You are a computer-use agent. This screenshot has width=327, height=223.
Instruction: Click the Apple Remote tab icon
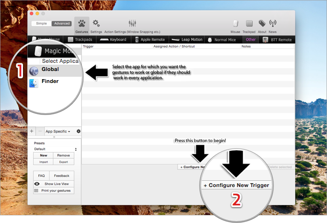tap(137, 39)
